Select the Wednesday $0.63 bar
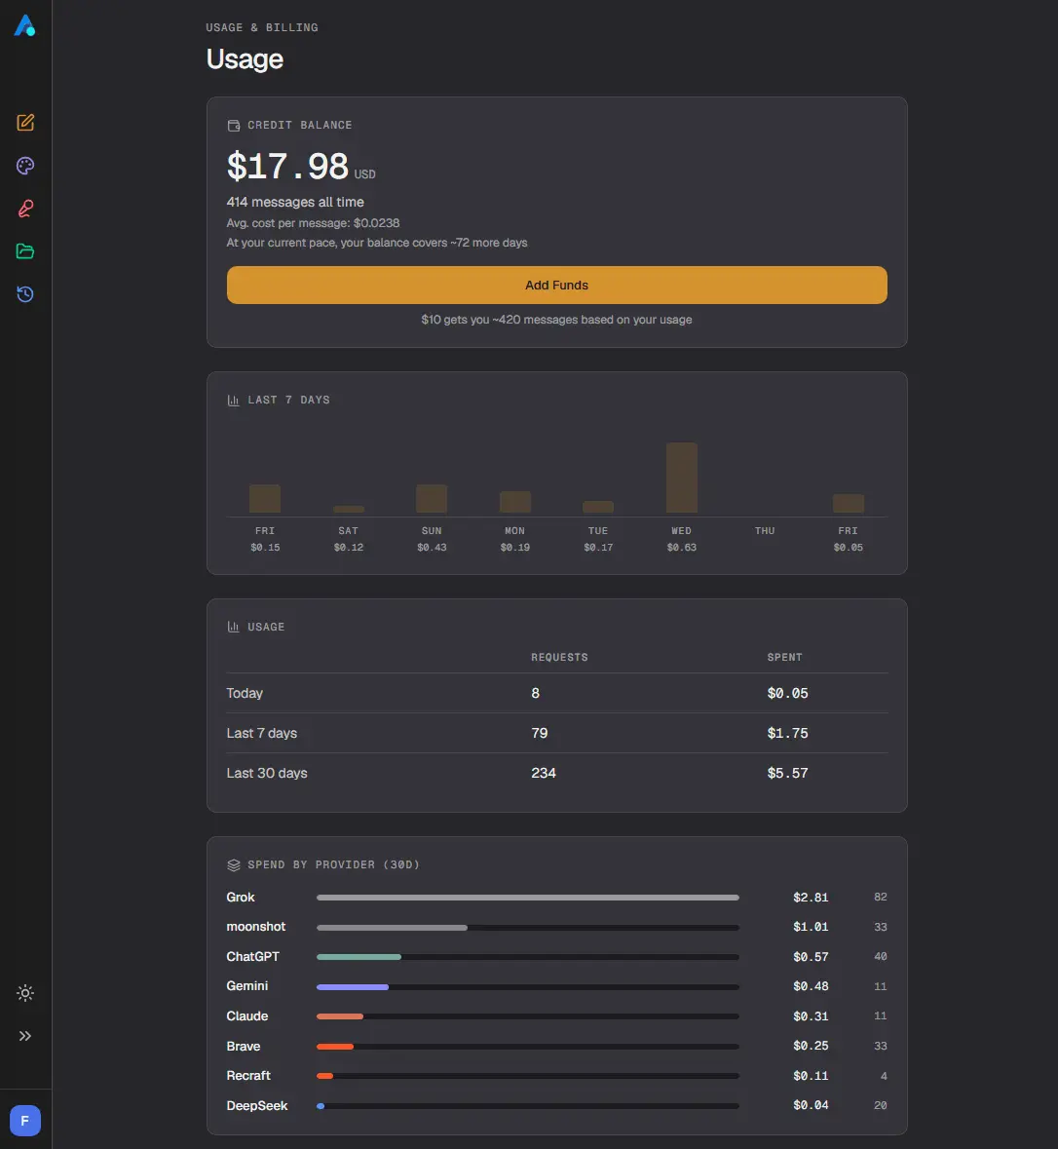 pyautogui.click(x=681, y=478)
